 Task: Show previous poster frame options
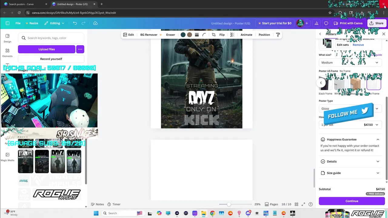321,83
